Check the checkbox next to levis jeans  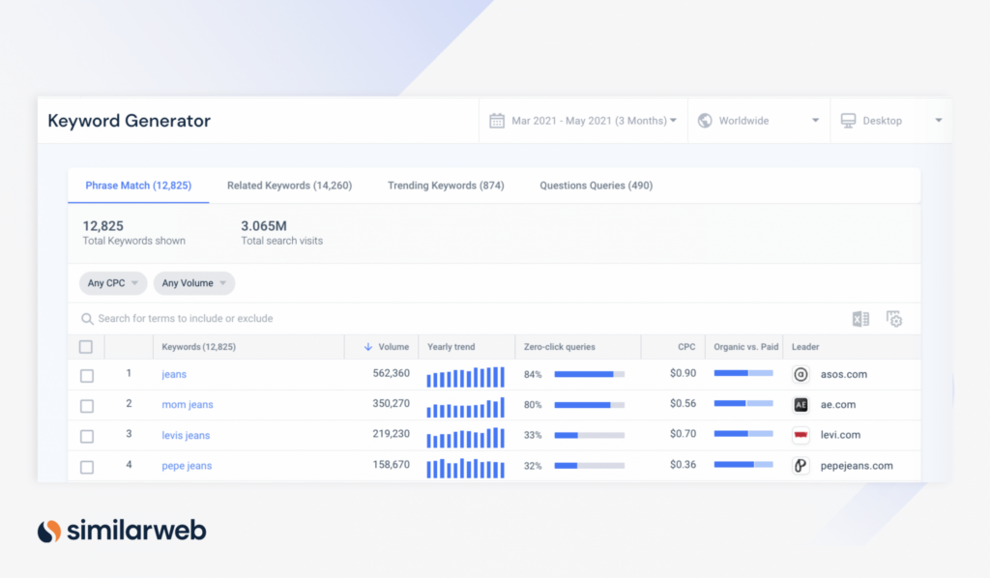click(85, 435)
